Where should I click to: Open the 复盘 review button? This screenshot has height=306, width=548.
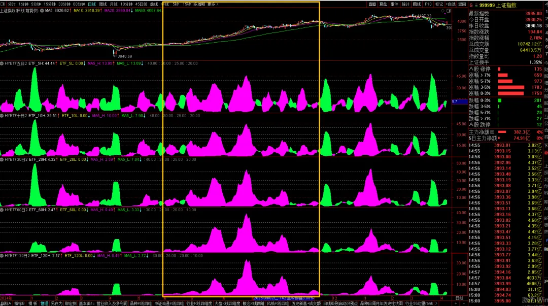(384, 4)
